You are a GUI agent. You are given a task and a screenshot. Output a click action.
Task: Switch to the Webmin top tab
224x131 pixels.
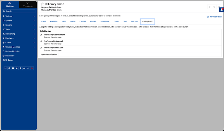tap(10, 5)
